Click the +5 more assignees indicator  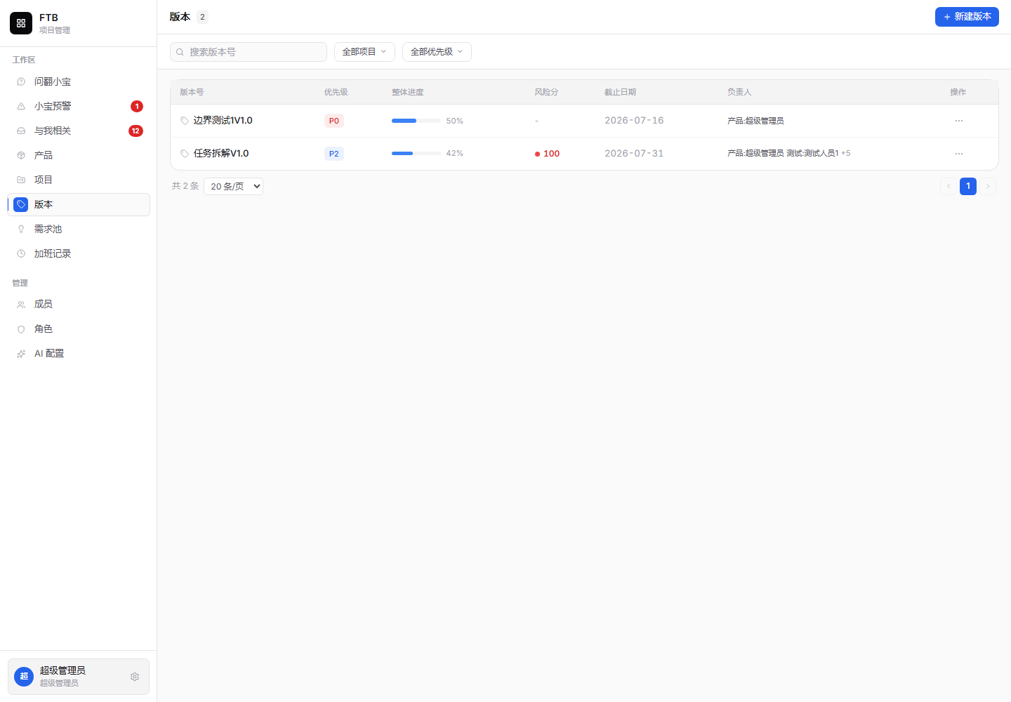click(846, 153)
